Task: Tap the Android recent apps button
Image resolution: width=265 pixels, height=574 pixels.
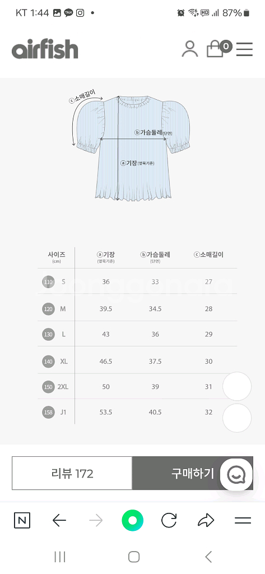Action: (x=59, y=557)
